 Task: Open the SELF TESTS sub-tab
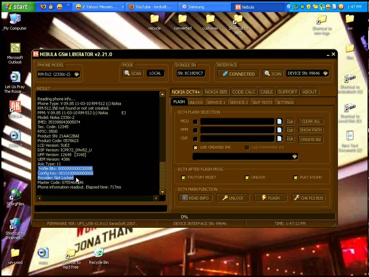coord(262,102)
